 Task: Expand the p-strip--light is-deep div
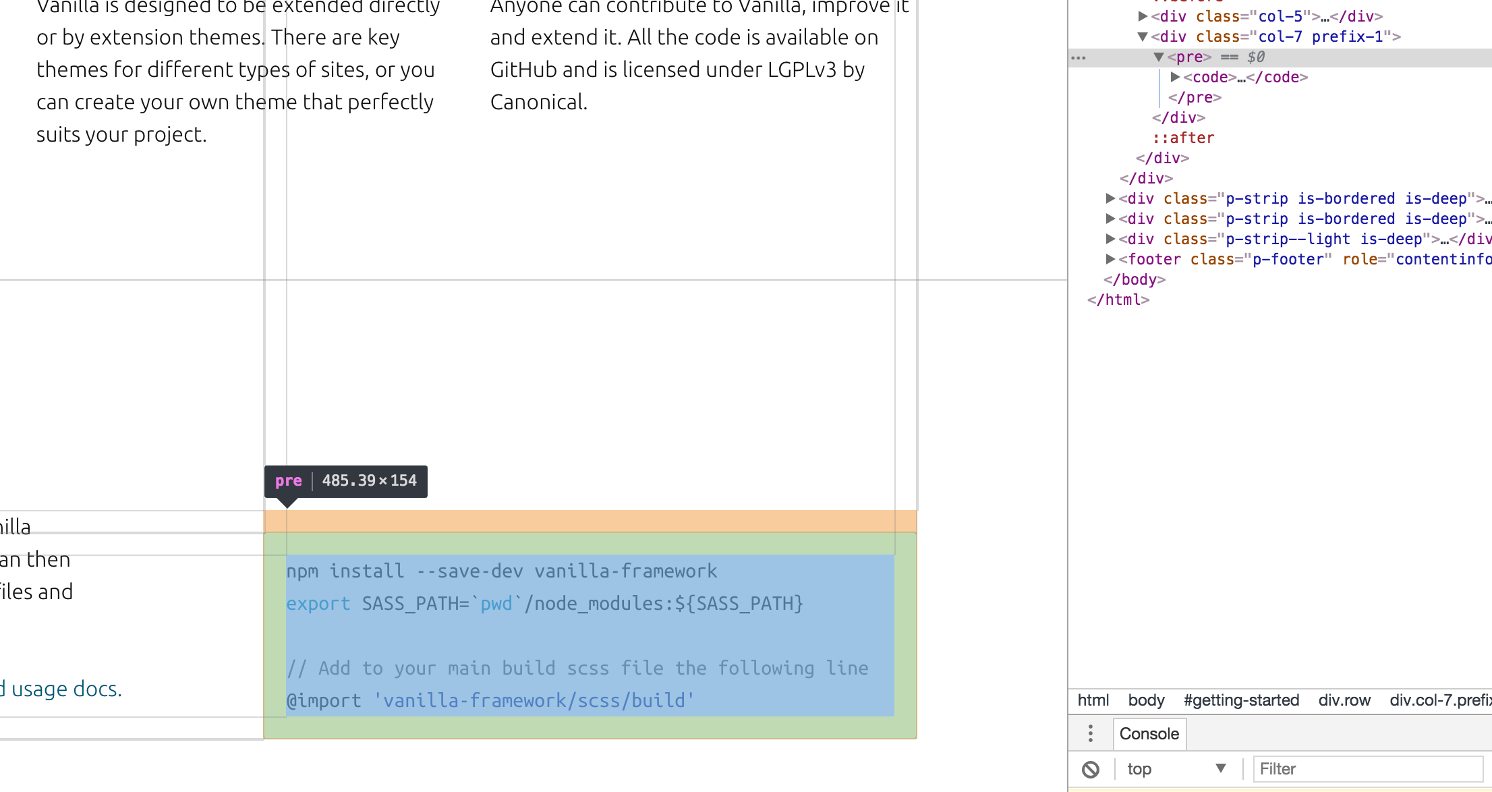(1110, 239)
